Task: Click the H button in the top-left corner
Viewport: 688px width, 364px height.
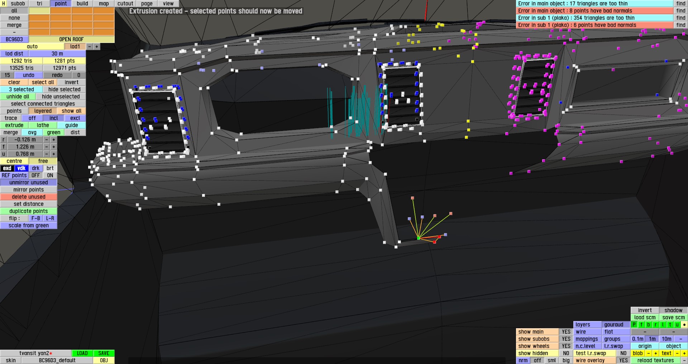Action: tap(3, 4)
